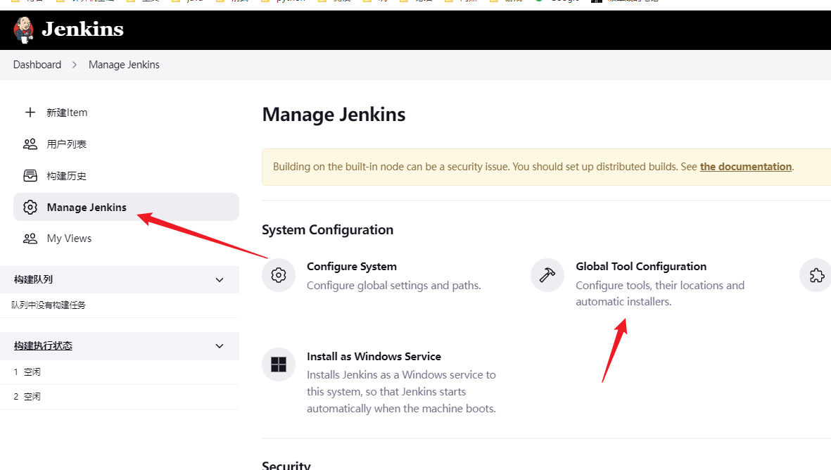Click the System Configuration section heading

327,230
